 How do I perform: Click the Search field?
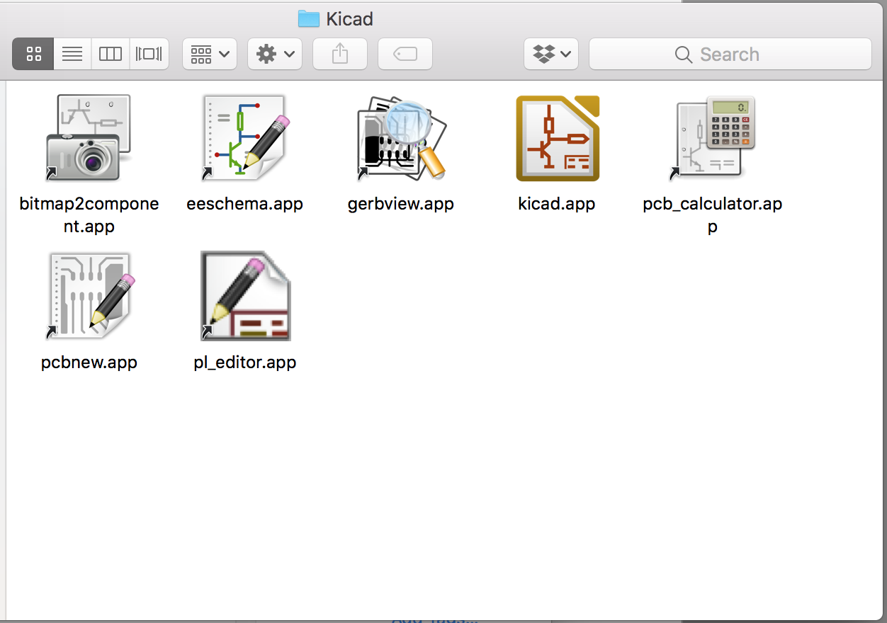(730, 54)
